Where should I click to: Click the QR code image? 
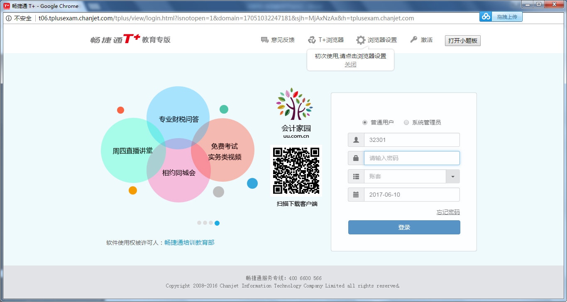296,170
